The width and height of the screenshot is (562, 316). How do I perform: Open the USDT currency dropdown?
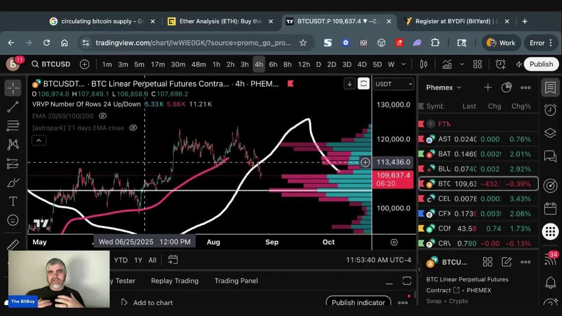coord(393,84)
